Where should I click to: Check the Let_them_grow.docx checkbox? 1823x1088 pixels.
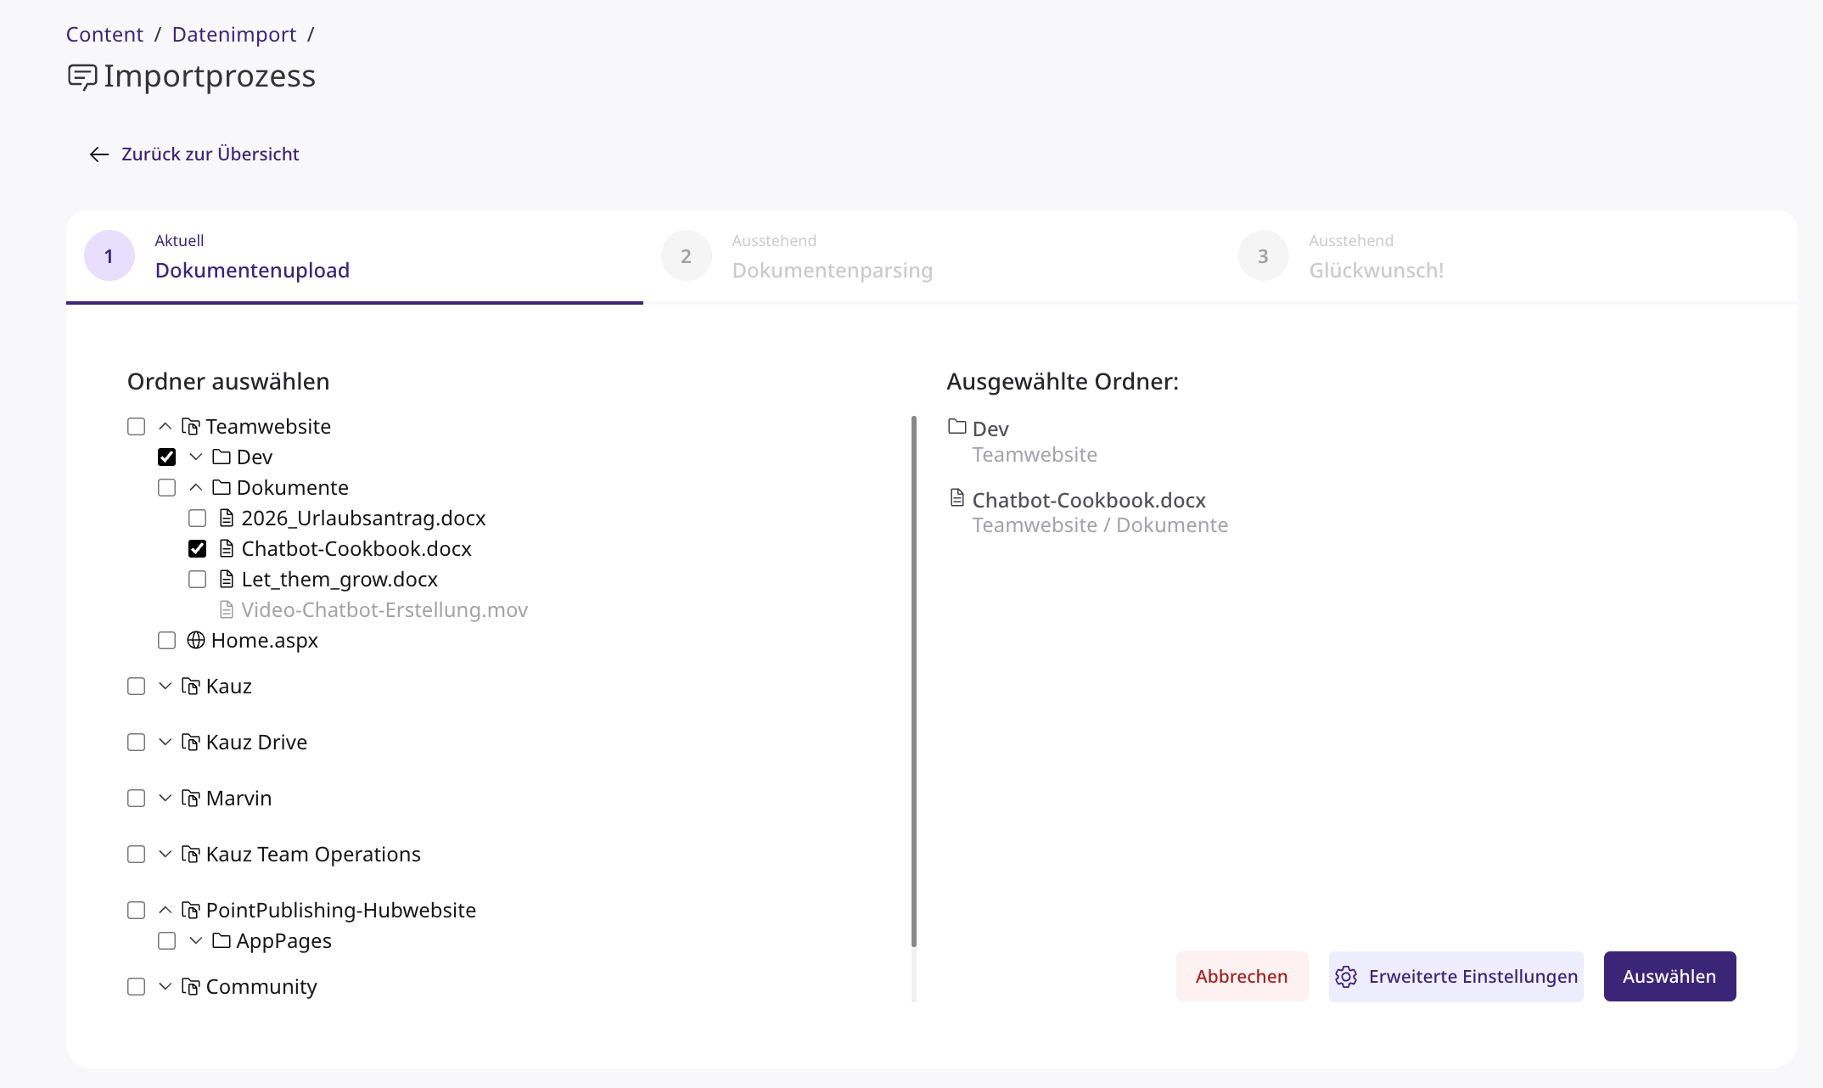coord(197,579)
